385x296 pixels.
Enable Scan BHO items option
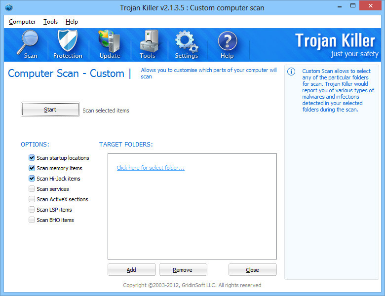point(32,220)
